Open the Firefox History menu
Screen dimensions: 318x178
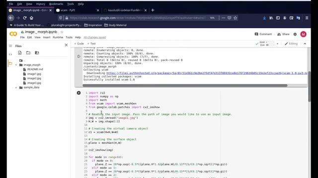[41, 4]
